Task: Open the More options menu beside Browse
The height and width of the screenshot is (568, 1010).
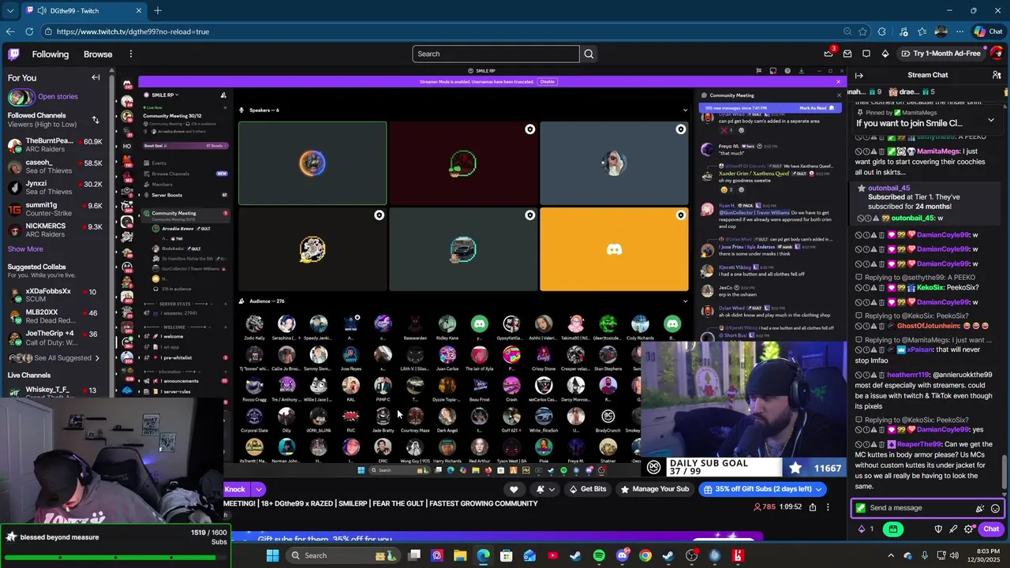Action: point(131,54)
